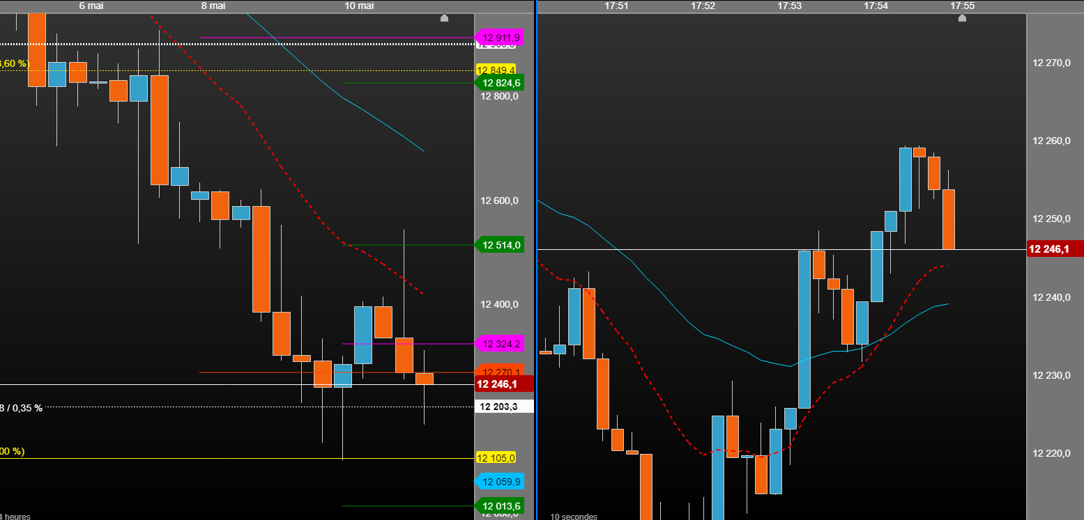Click the 12 230,0 axis value
Image resolution: width=1084 pixels, height=520 pixels.
point(1051,376)
